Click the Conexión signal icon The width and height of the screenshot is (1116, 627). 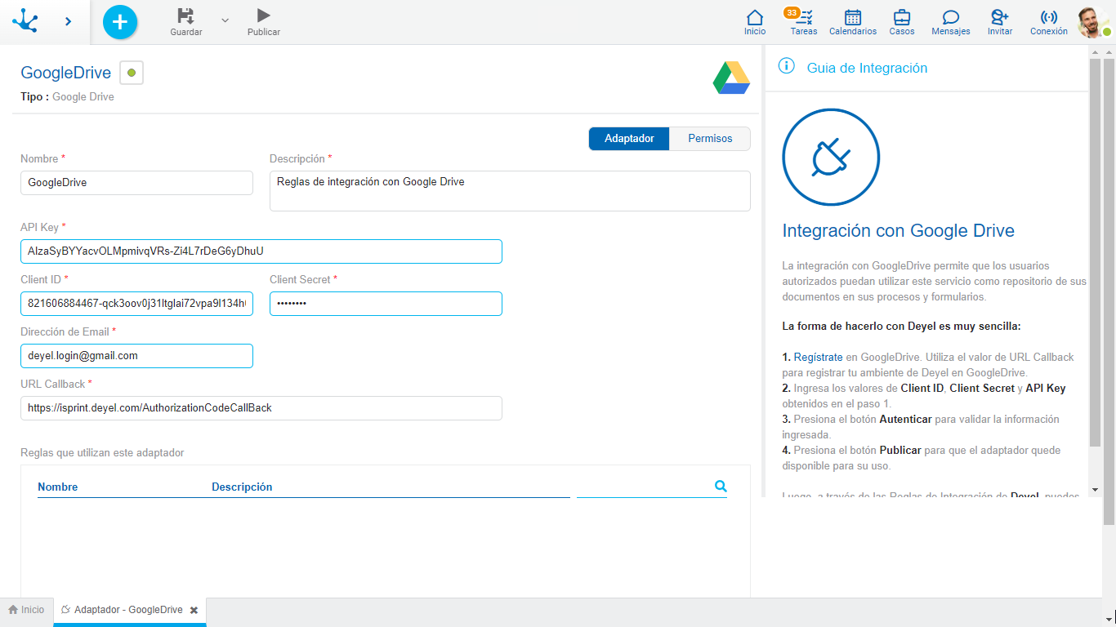(1049, 22)
